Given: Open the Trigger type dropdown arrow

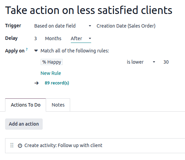Looking at the screenshot, I should pyautogui.click(x=90, y=26).
